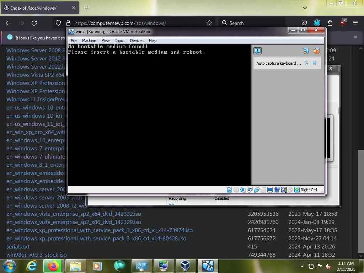Open the win98qi_v0.9.3_stock.iso link
The width and height of the screenshot is (364, 273).
tap(37, 255)
